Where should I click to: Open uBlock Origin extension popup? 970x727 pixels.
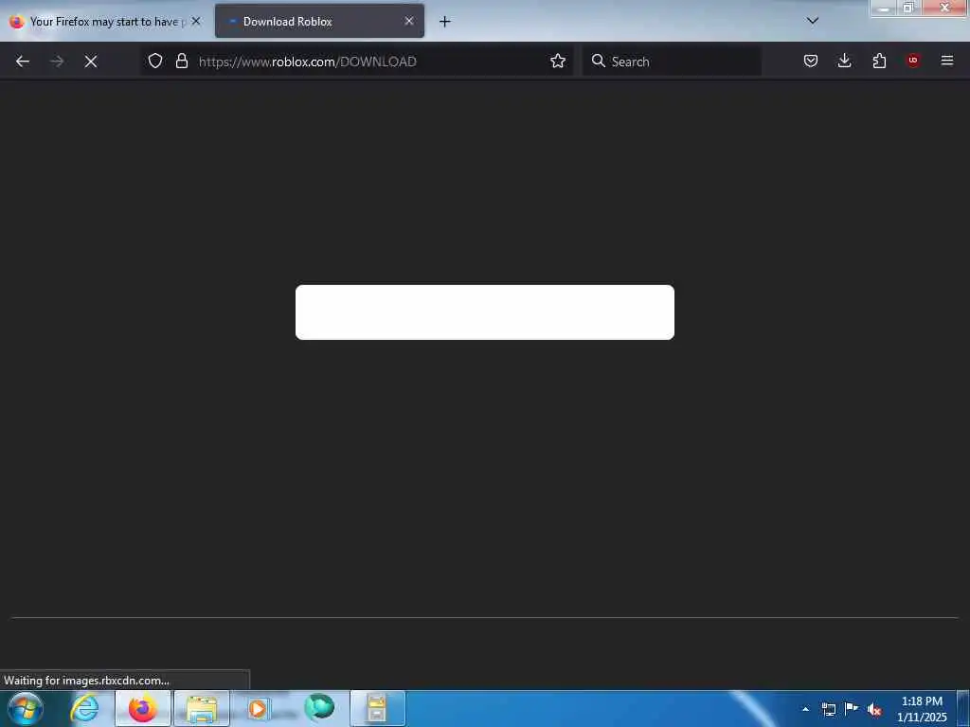[913, 61]
